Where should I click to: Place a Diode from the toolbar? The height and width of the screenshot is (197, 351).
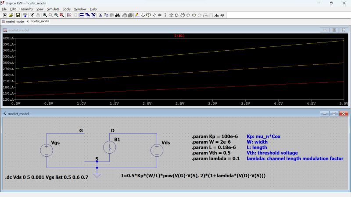pos(171,15)
